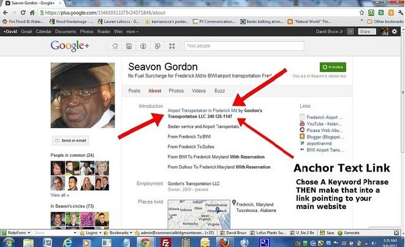Open the media player taskbar icon

[x=86, y=242]
